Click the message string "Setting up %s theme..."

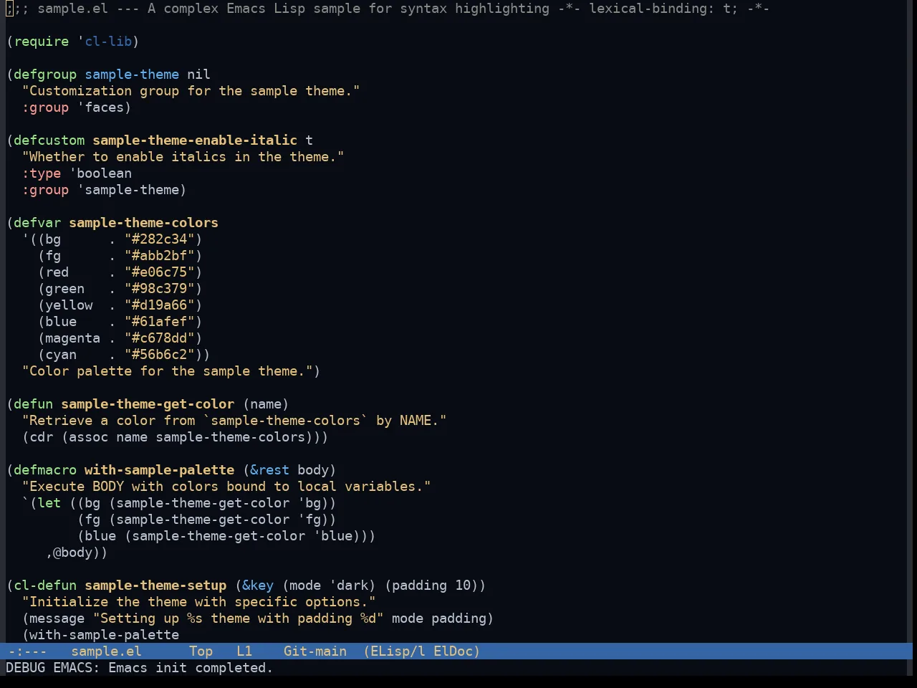[x=239, y=618]
